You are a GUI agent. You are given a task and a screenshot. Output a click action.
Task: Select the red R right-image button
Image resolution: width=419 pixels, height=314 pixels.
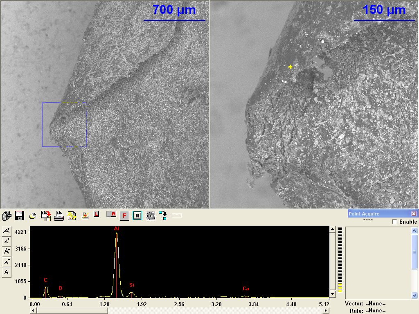(111, 214)
